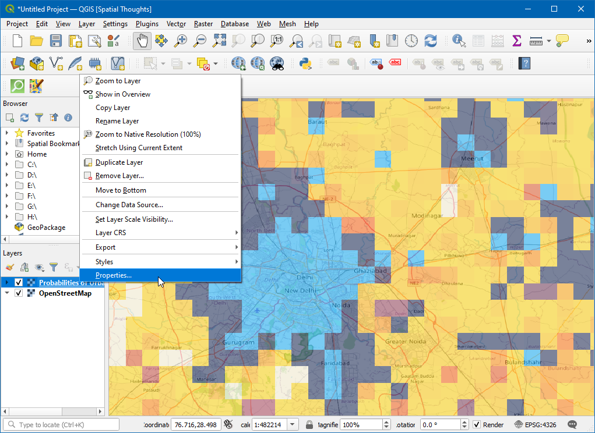Screen dimensions: 595x433
Task: Click the Zoom Full extent icon
Action: tap(219, 41)
